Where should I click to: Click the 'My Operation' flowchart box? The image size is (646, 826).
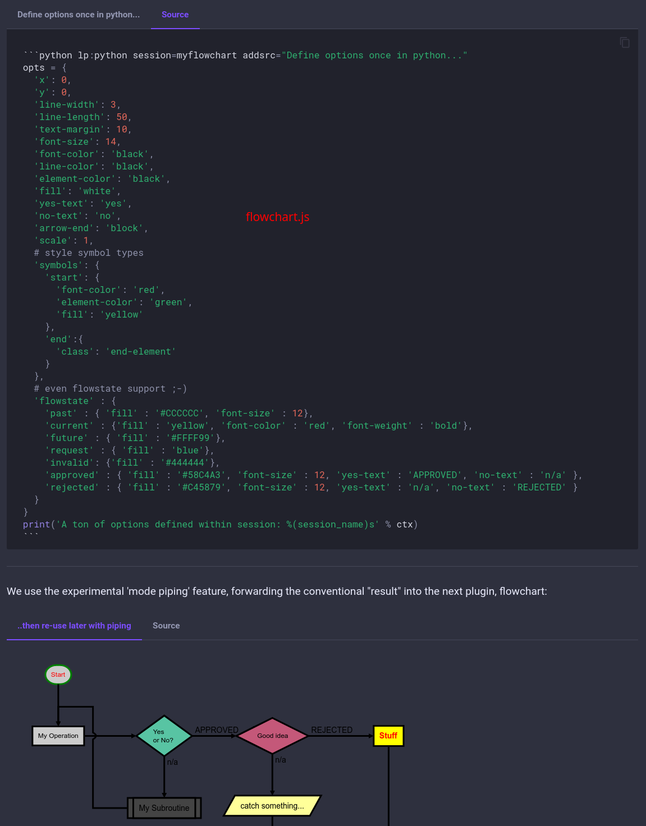click(x=58, y=736)
